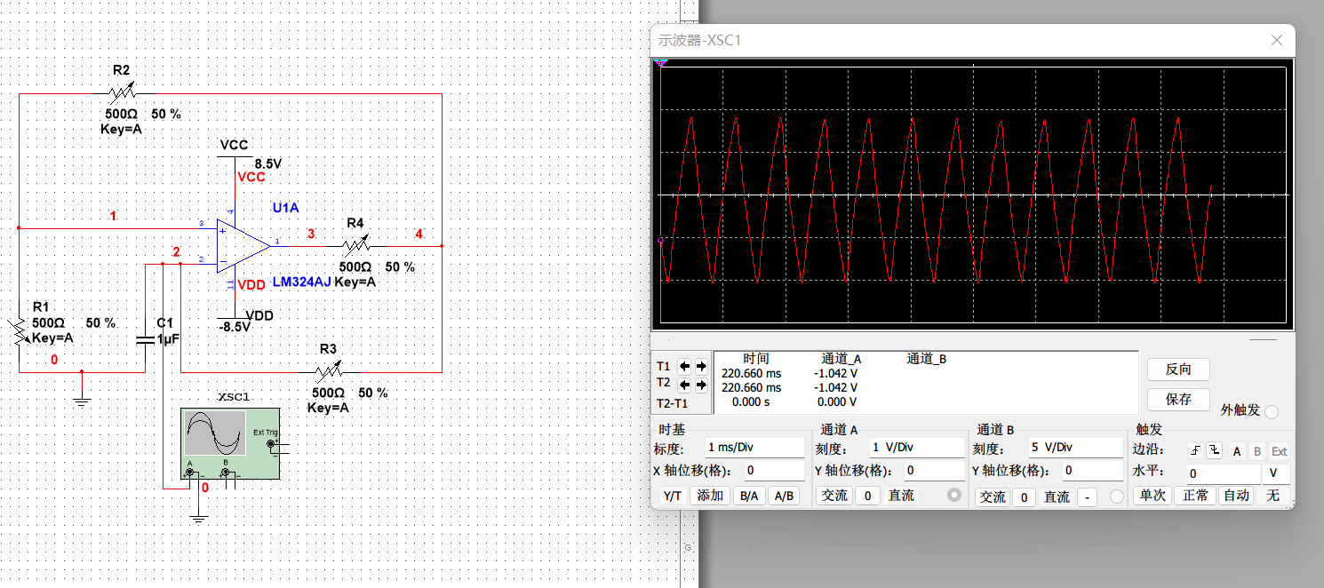
Task: Set channel A coupling to 直流
Action: pyautogui.click(x=901, y=496)
